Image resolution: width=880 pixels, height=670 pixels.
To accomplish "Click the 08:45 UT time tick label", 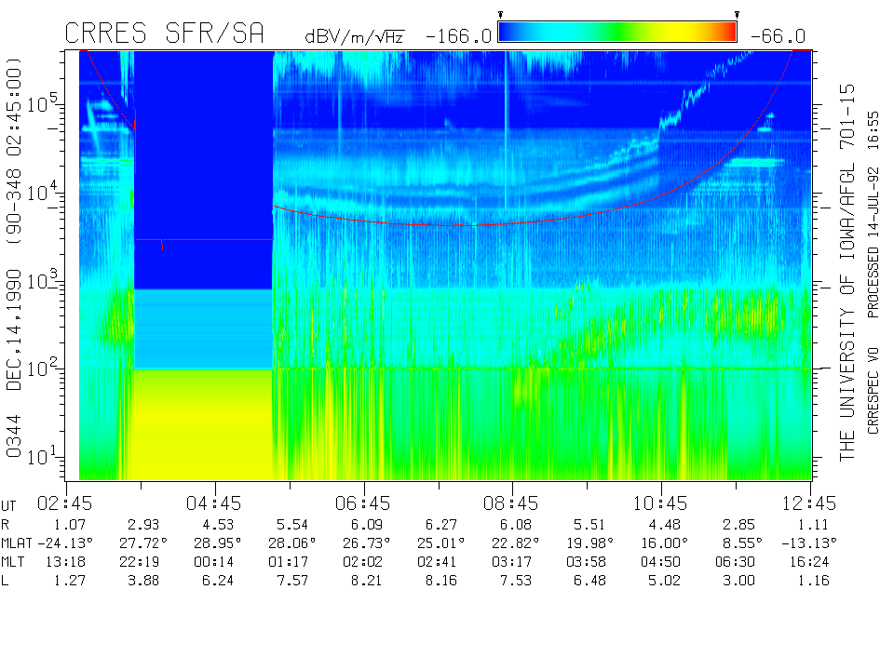I will point(511,503).
